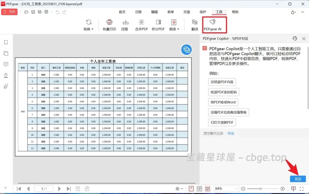Switch to the 注释 annotate ribbon tab
This screenshot has width=309, height=194.
point(138,12)
